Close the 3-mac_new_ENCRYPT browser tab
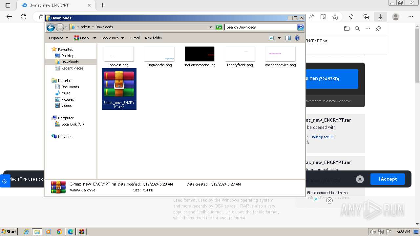Viewport: 420px width, 236px height. coord(89,5)
